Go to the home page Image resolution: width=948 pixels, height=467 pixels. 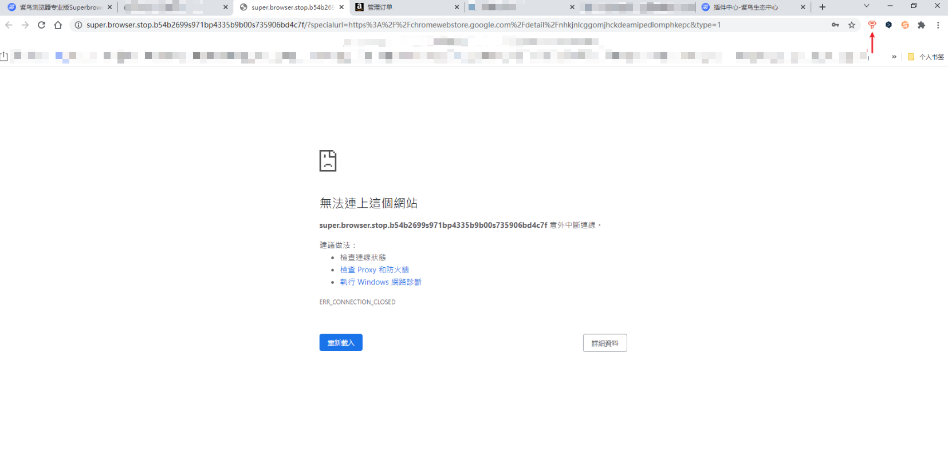point(58,25)
